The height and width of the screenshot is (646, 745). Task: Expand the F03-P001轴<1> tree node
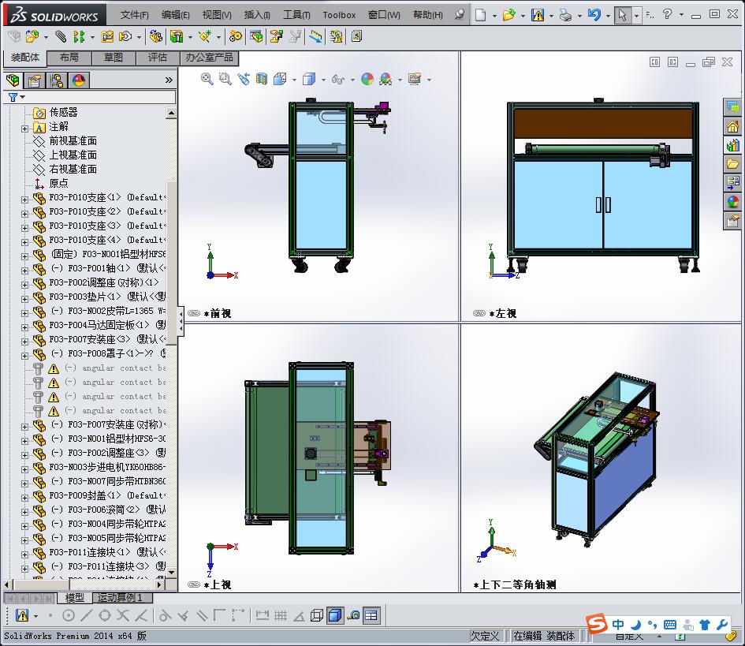(24, 271)
